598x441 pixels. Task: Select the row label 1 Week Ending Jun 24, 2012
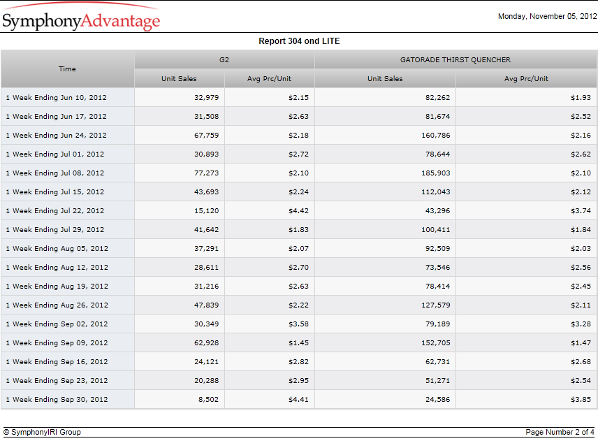pos(56,136)
